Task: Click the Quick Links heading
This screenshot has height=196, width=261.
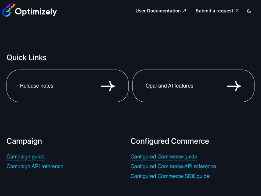Action: click(x=26, y=57)
